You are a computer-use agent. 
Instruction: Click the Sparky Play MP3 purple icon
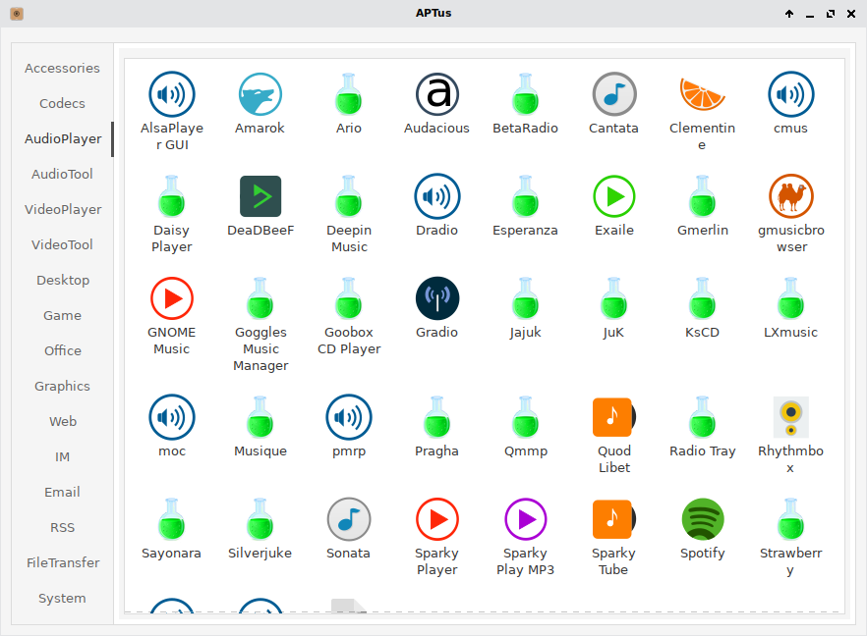[525, 519]
